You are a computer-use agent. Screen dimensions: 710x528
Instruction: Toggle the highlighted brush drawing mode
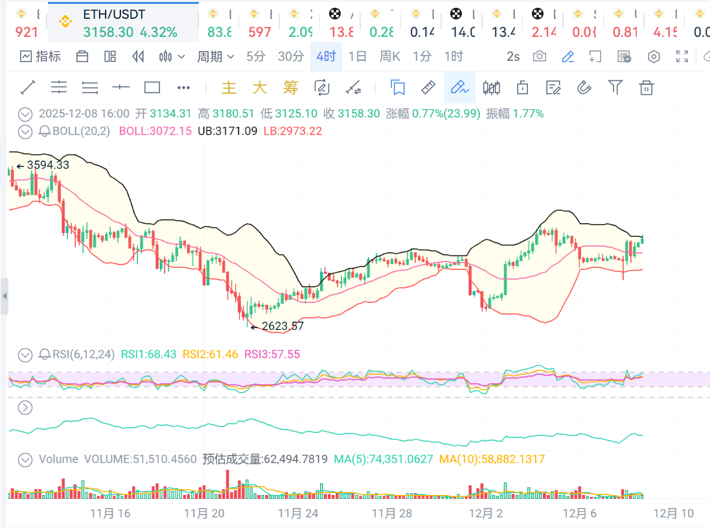click(x=459, y=87)
